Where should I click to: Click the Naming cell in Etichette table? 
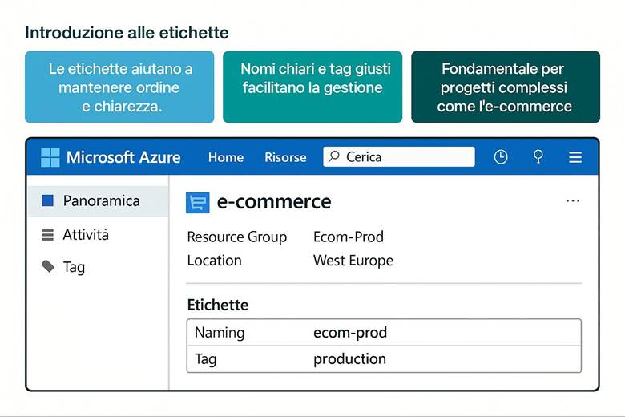click(220, 333)
